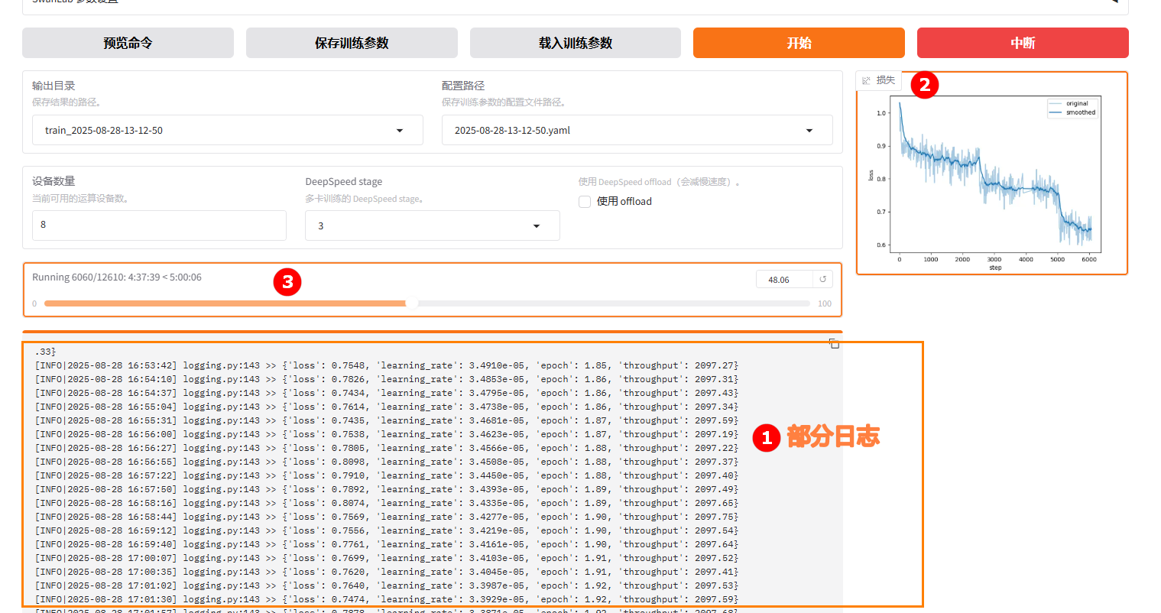Start training with the 开始 button
1161x613 pixels.
tap(799, 43)
